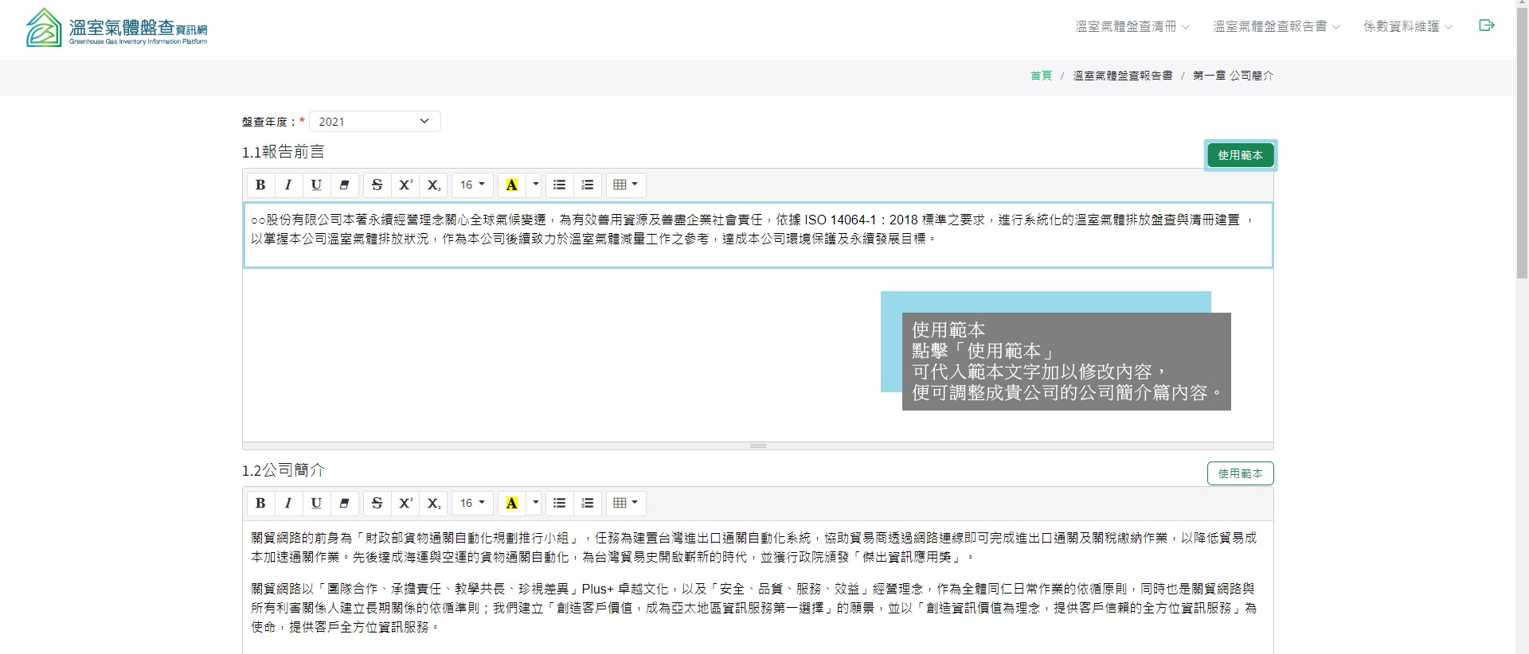The image size is (1529, 654).
Task: Apply strikethrough in the 1.1 報告前言 toolbar
Action: (377, 185)
